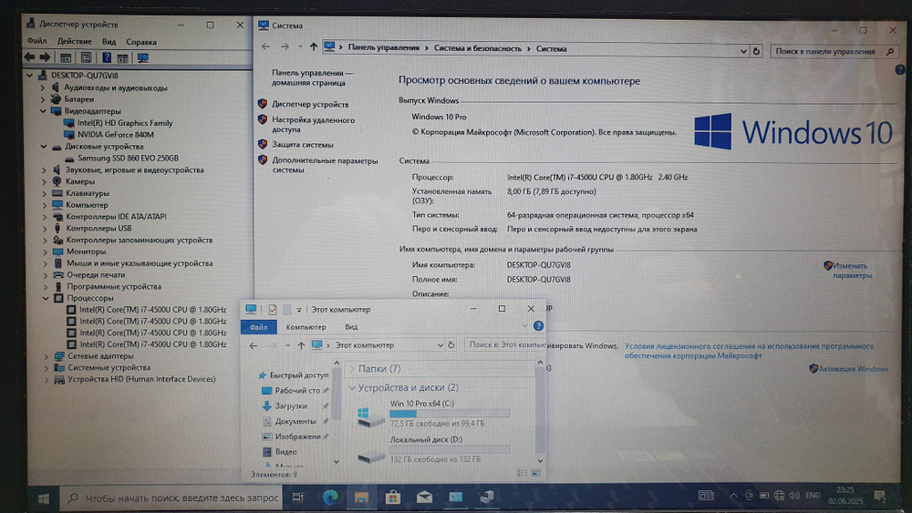The height and width of the screenshot is (513, 912).
Task: Click ENG language indicator in tray
Action: 813,495
